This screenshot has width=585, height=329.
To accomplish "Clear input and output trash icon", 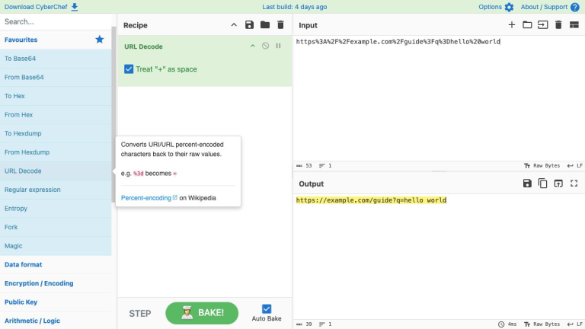I will point(558,25).
